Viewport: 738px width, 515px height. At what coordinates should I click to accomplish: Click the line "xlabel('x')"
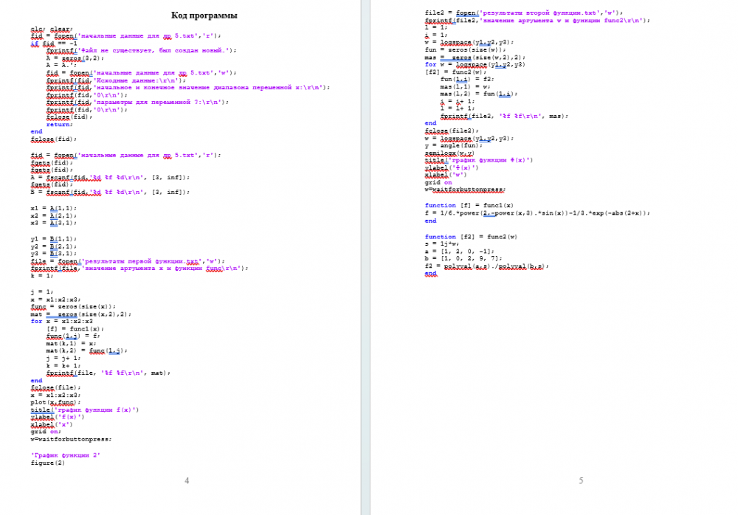tap(52, 424)
